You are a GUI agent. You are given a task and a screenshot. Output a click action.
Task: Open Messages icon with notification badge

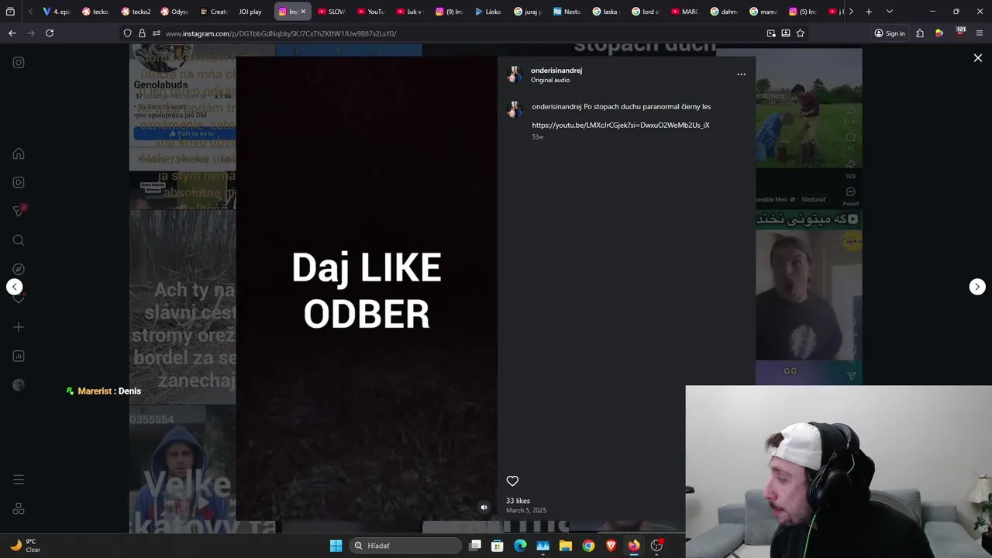tap(19, 211)
